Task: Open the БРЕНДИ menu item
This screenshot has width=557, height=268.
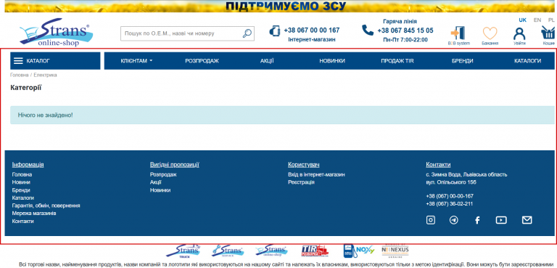Action: (462, 61)
